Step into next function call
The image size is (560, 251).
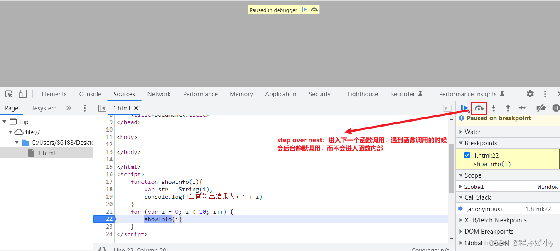[x=494, y=108]
